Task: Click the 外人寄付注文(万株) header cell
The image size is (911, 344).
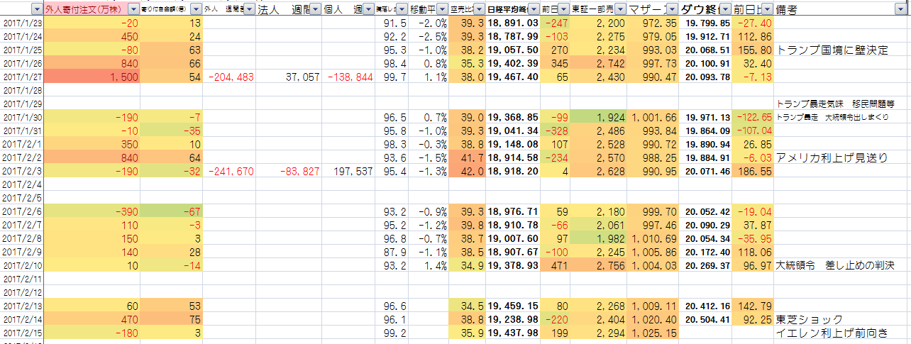Action: [85, 9]
